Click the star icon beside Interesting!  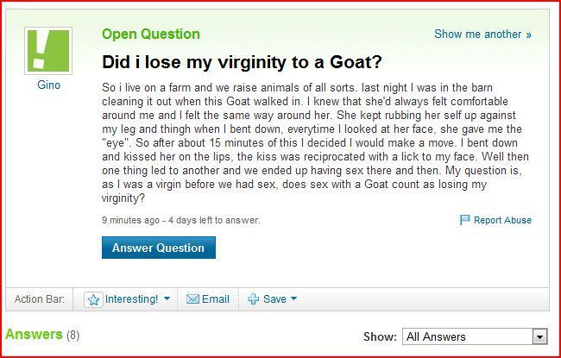click(x=94, y=299)
